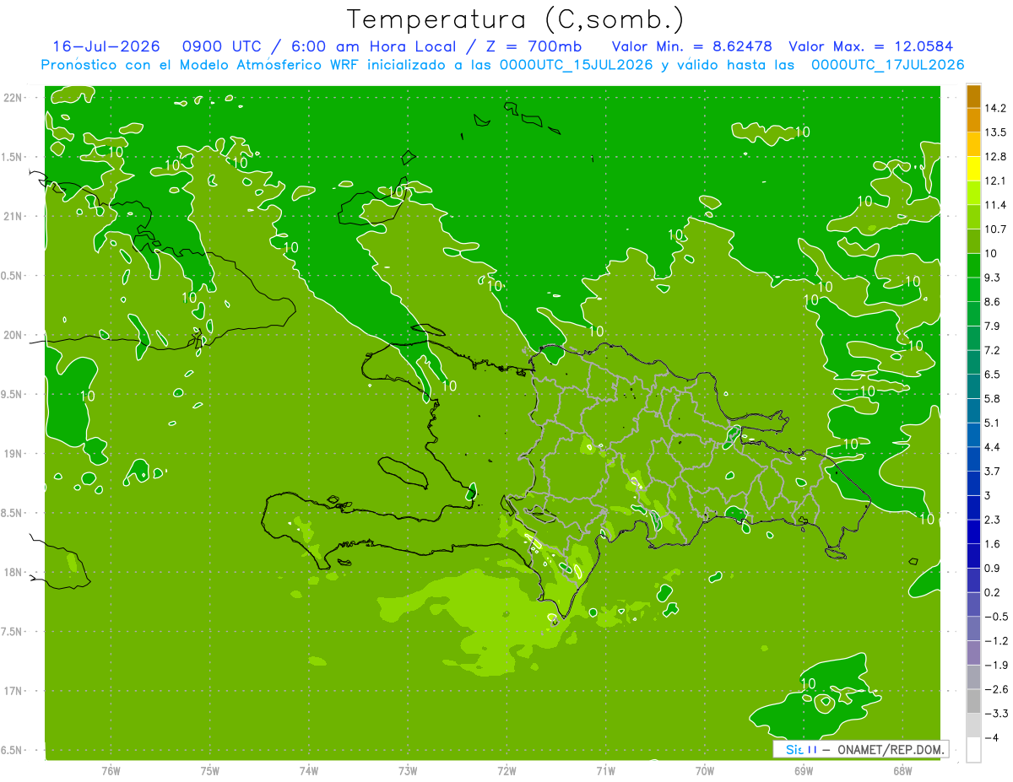
Task: Click the "0000UTC_17JUL2026" valid-until time
Action: tap(888, 65)
